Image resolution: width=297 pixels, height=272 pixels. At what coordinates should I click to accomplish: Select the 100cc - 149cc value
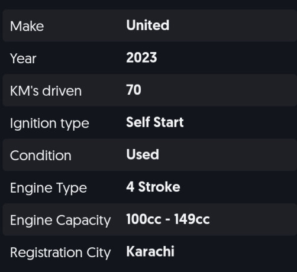[168, 219]
